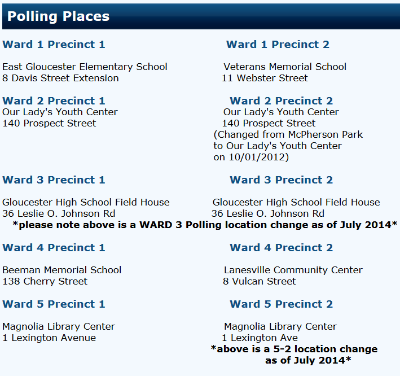Click the 8 Vulcan Street address
Image resolution: width=400 pixels, height=376 pixels.
pos(259,281)
